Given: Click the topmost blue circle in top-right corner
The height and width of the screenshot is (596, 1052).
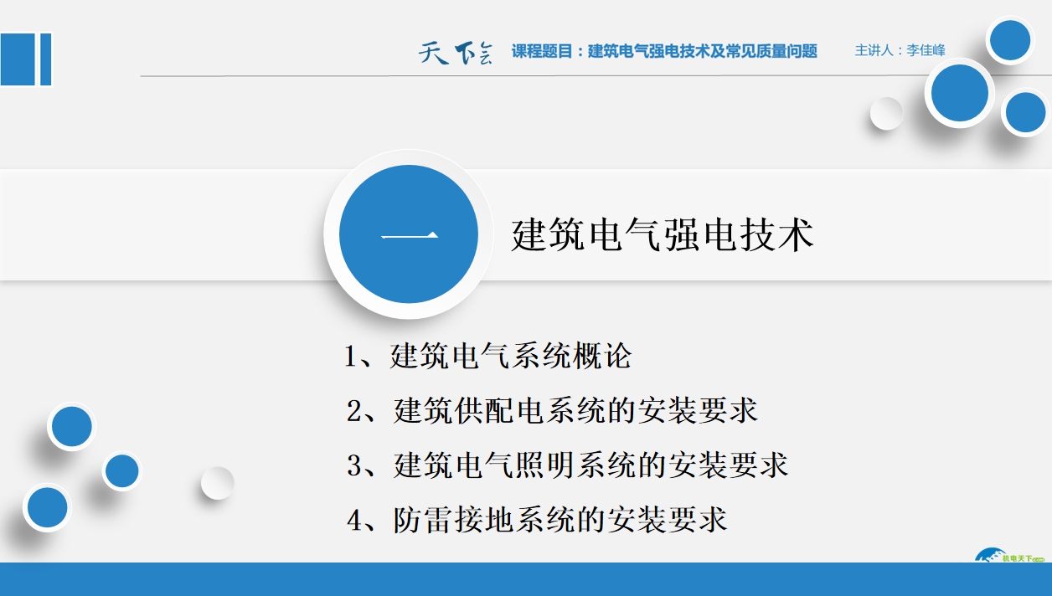Looking at the screenshot, I should pyautogui.click(x=1009, y=40).
